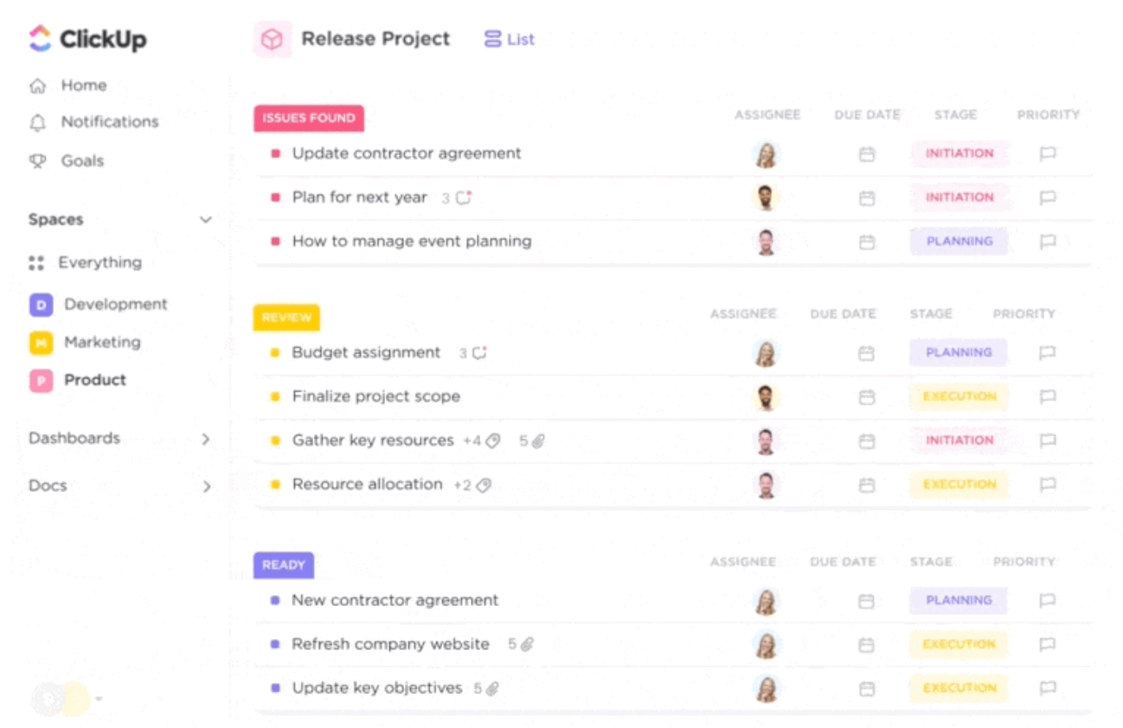1123x728 pixels.
Task: Click the Everything grid icon
Action: pyautogui.click(x=36, y=263)
